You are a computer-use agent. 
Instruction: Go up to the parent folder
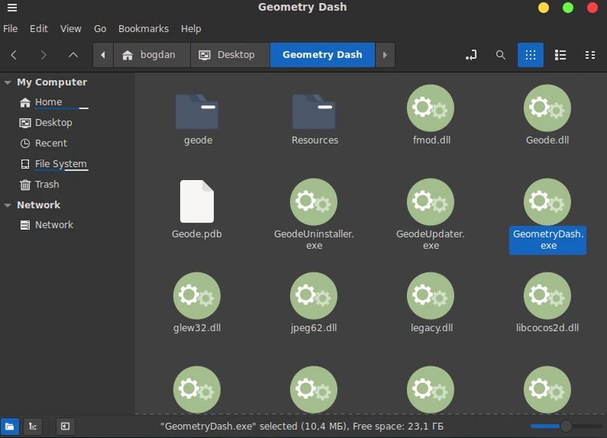tap(73, 55)
